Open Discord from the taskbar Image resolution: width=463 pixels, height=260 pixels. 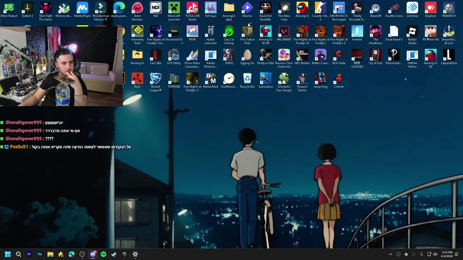pos(93,254)
